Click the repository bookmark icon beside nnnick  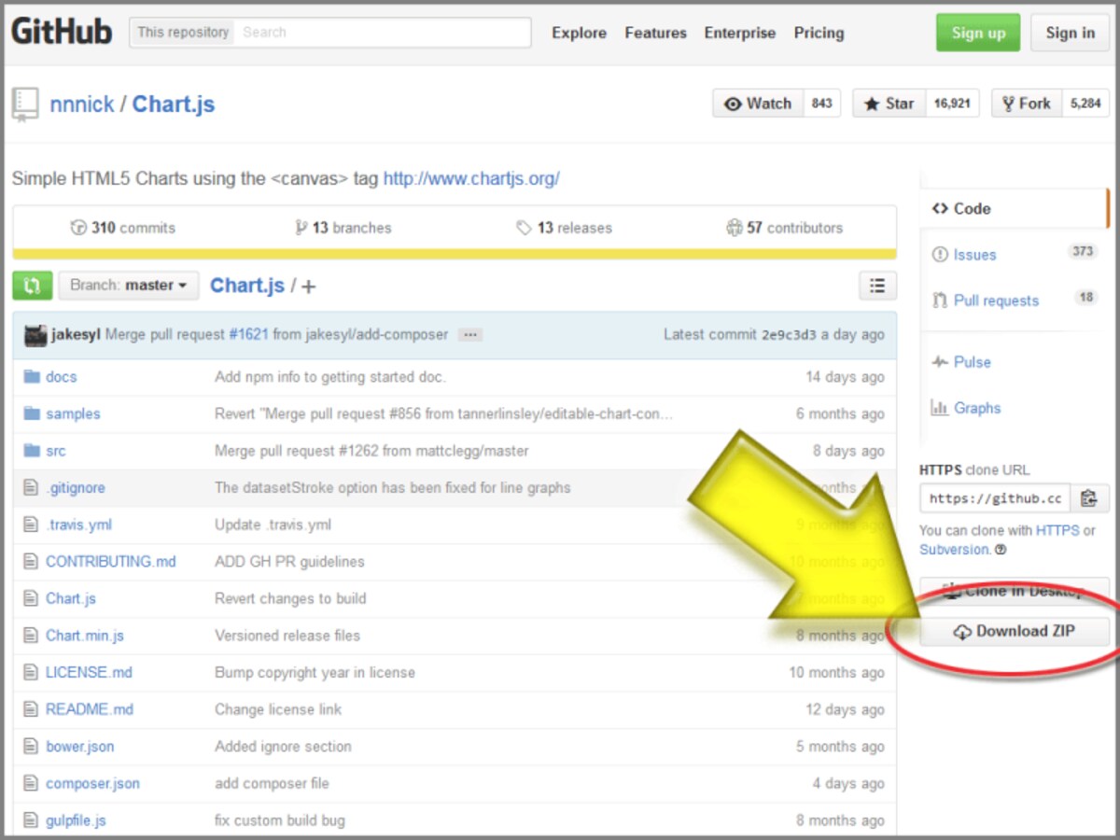click(x=25, y=105)
